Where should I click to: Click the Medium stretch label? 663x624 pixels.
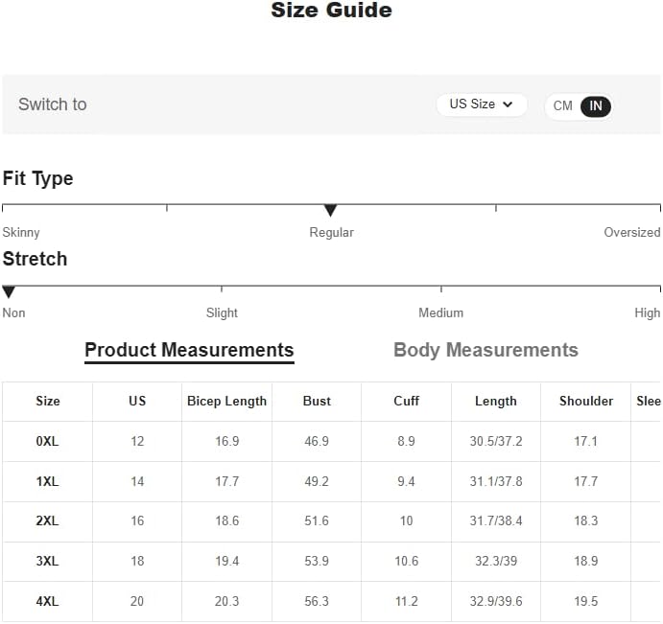[x=441, y=313]
